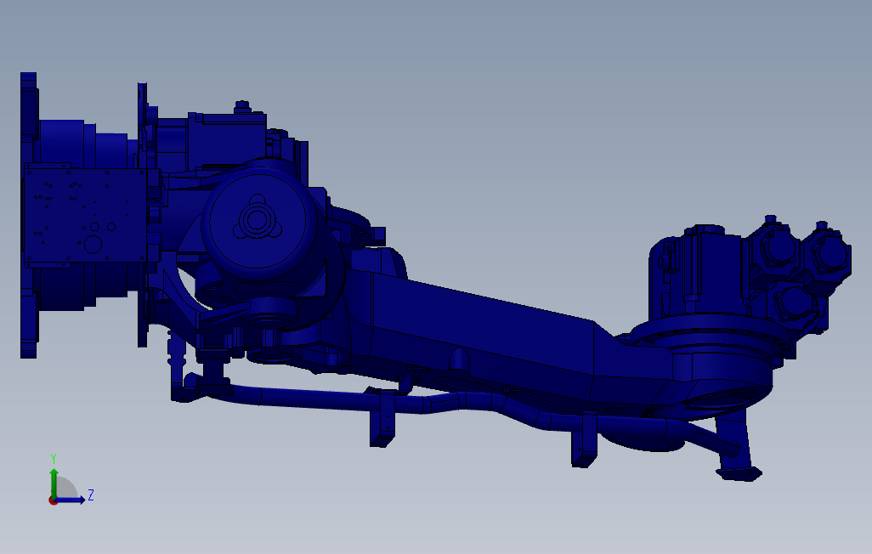Select the perforated square mounting plate
Image resolution: width=872 pixels, height=554 pixels.
(x=85, y=216)
